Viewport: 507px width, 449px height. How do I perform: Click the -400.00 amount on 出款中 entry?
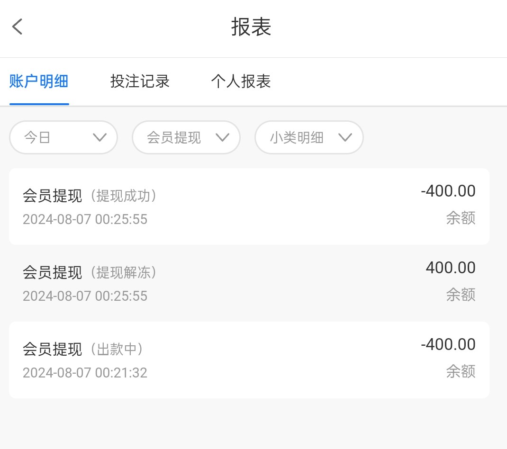pos(448,345)
